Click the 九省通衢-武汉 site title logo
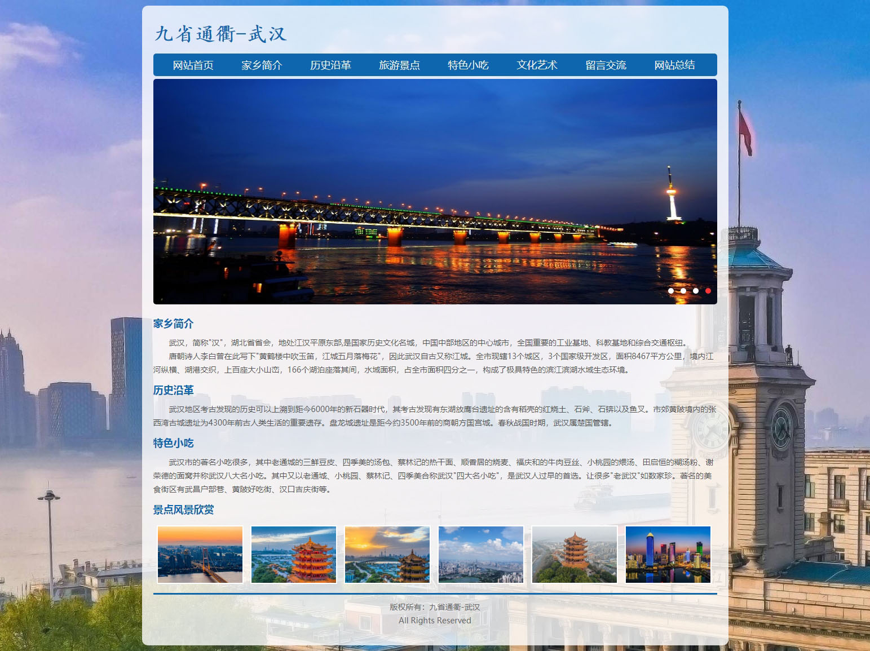The image size is (870, 651). pyautogui.click(x=220, y=34)
